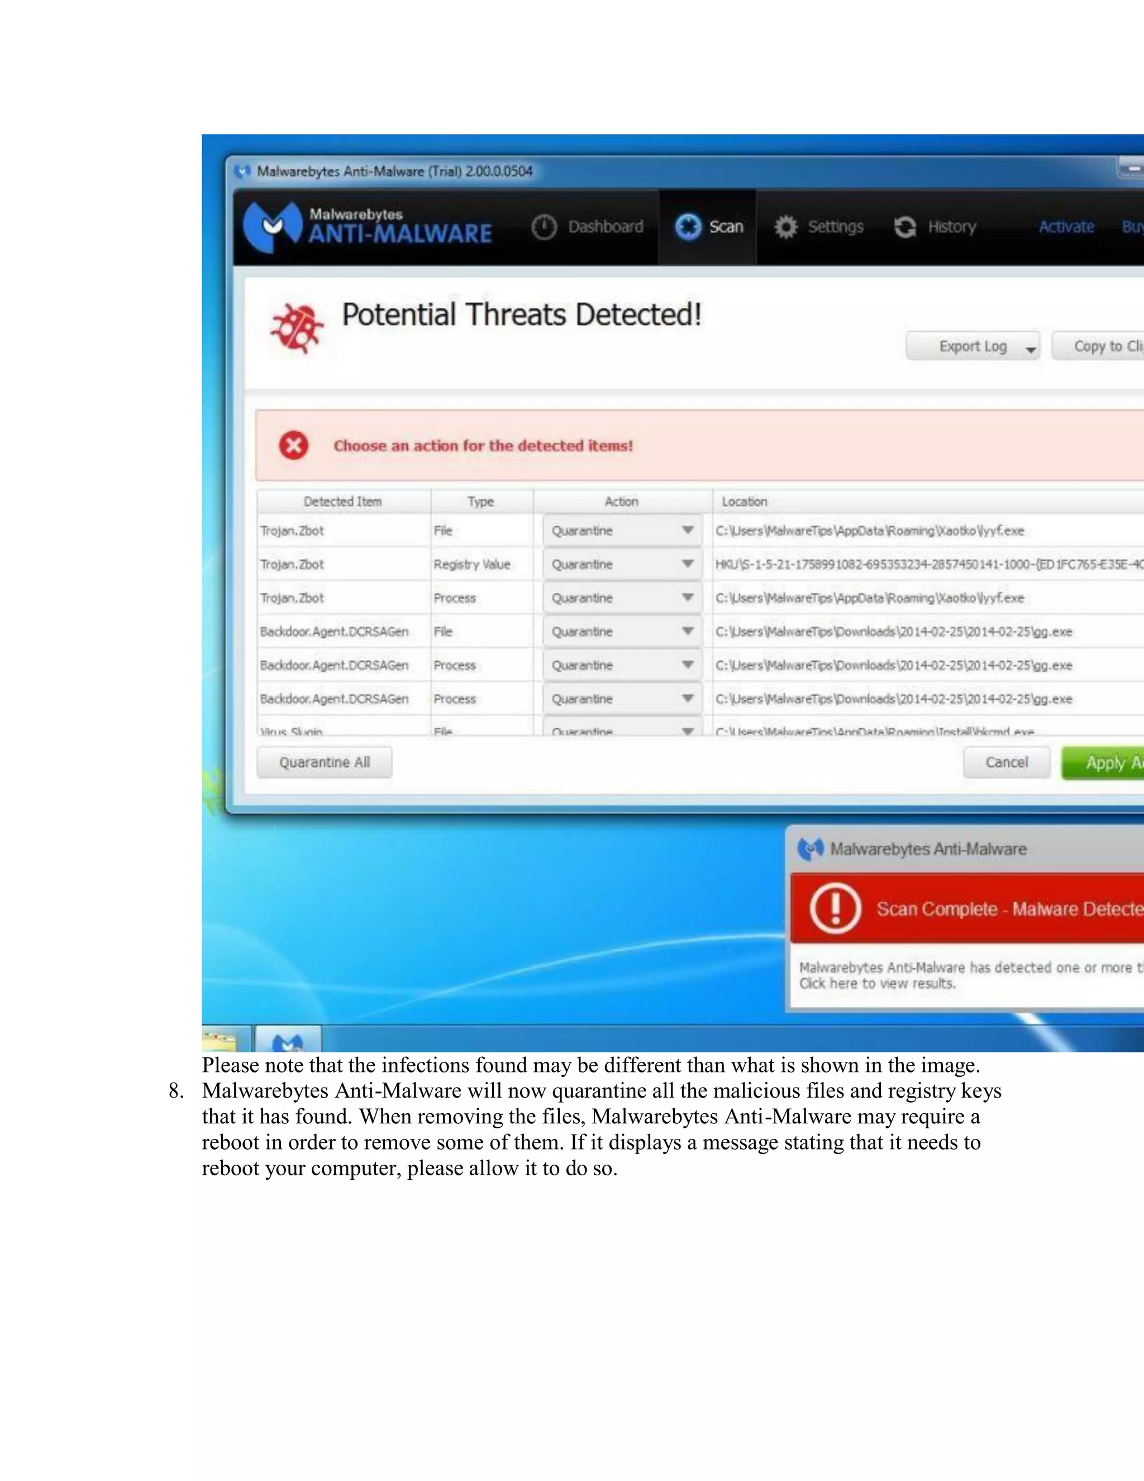Viewport: 1144px width, 1481px height.
Task: Open action dropdown for Backdoor.Agent.DCRSAGen File row
Action: click(622, 632)
